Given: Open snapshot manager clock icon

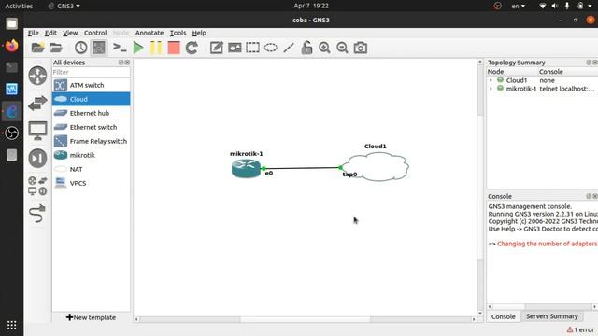Looking at the screenshot, I should click(80, 48).
